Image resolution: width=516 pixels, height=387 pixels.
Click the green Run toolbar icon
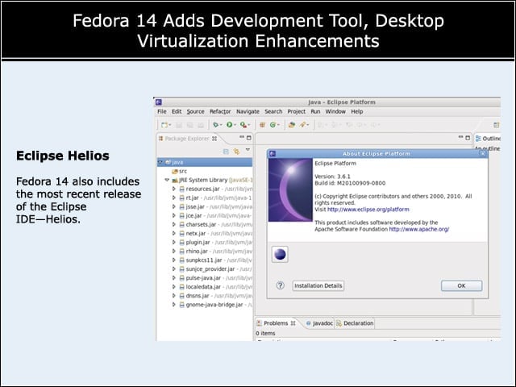coord(229,125)
